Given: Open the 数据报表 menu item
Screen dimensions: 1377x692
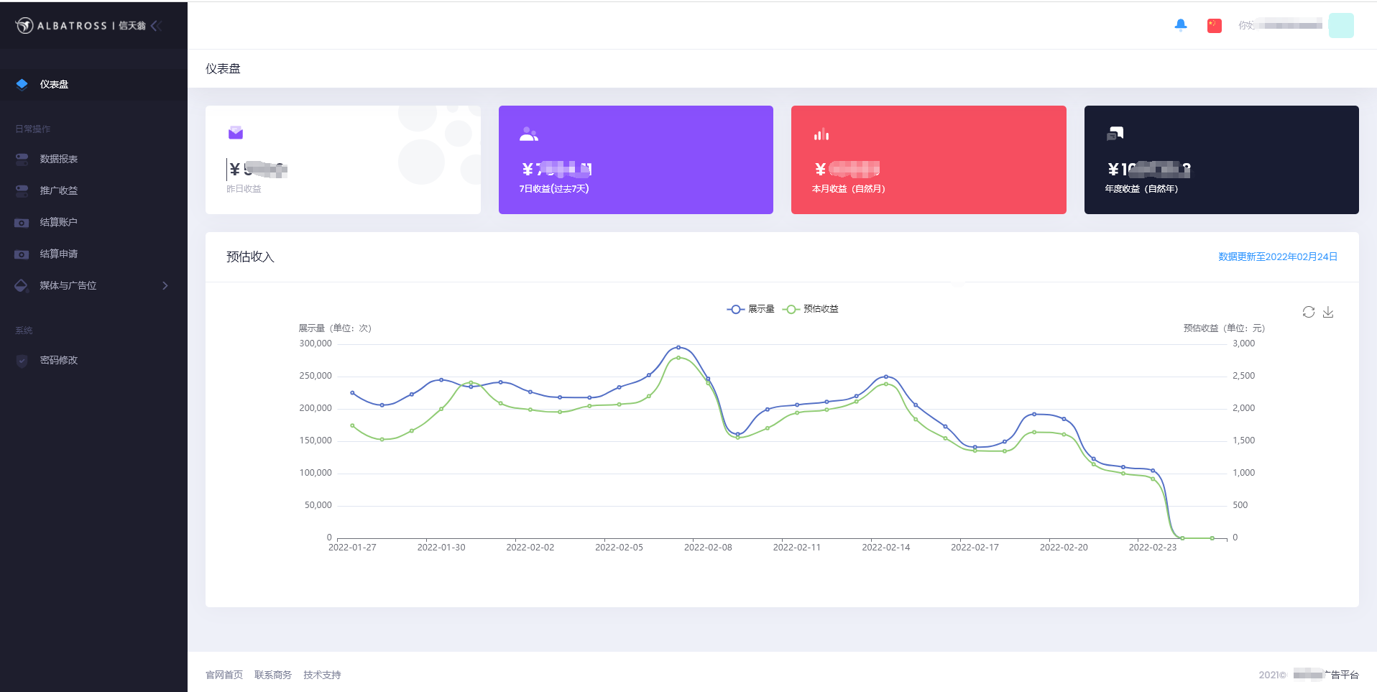Looking at the screenshot, I should point(58,159).
